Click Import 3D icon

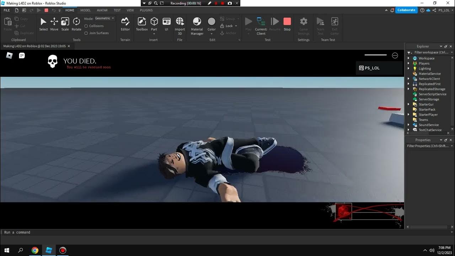point(180,21)
